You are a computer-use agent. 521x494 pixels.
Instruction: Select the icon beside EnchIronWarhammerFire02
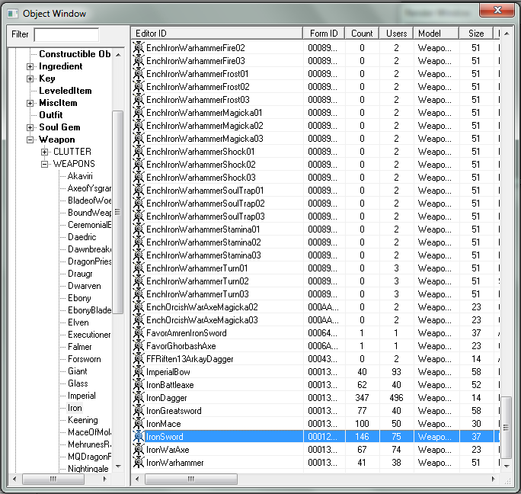138,48
